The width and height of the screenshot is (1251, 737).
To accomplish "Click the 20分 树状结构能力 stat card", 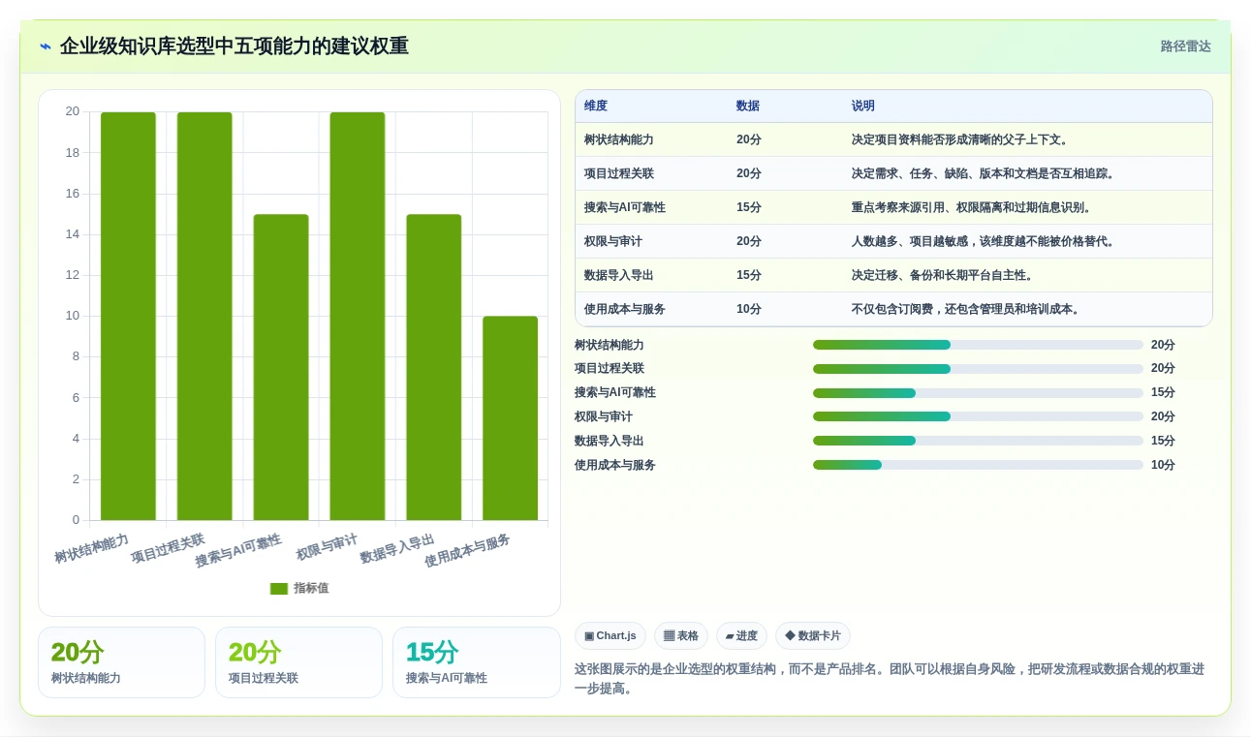I will [x=121, y=662].
